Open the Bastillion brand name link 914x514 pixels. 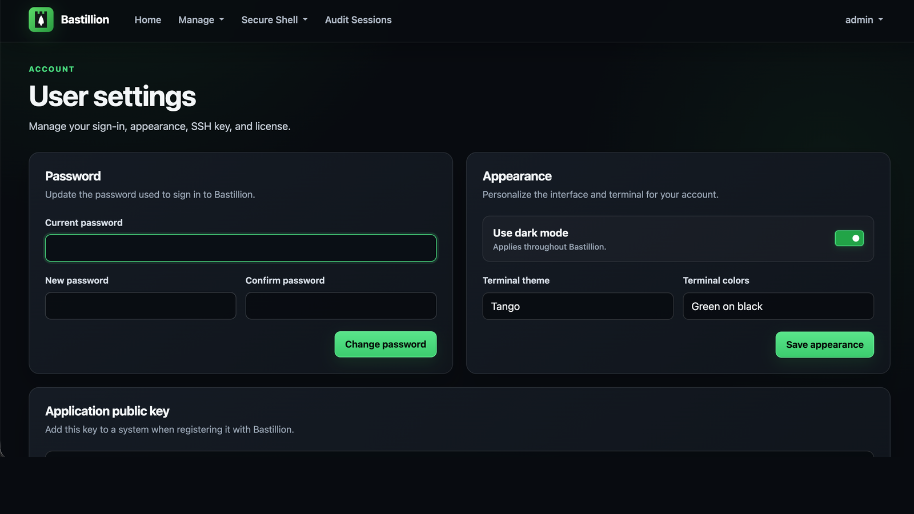(85, 19)
